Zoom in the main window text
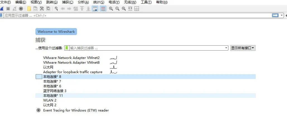 pyautogui.click(x=111, y=9)
